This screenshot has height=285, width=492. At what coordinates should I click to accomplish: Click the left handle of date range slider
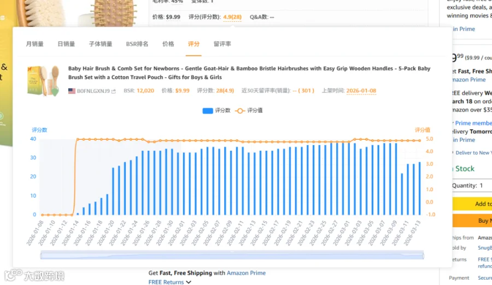41,256
